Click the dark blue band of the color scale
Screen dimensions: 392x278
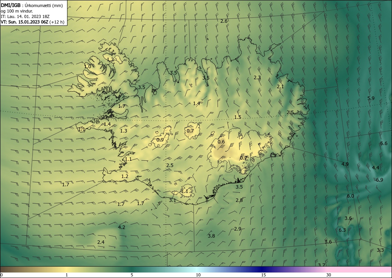click(263, 269)
